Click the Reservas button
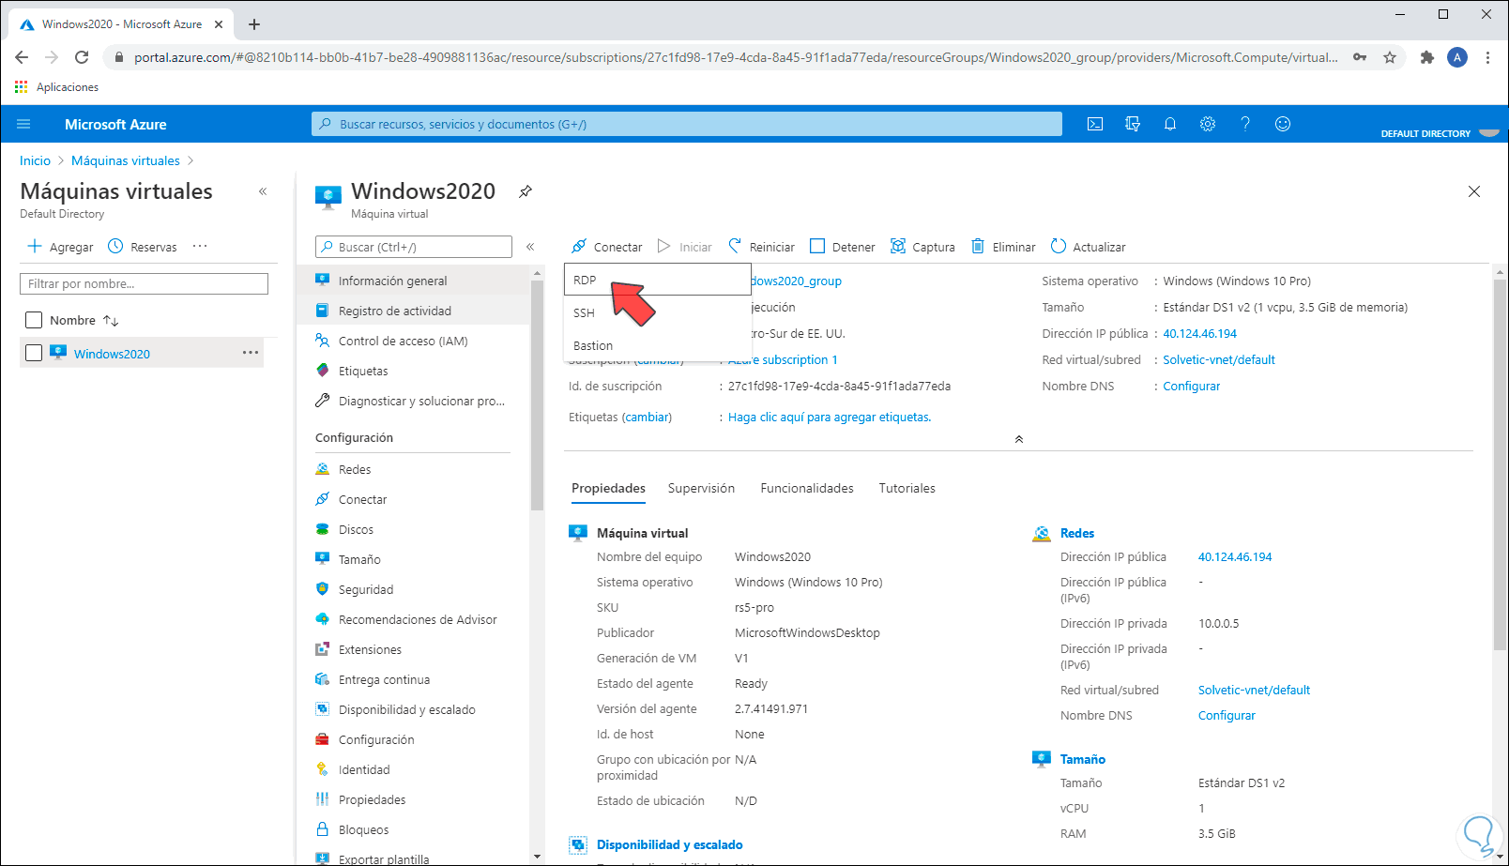 coord(143,247)
